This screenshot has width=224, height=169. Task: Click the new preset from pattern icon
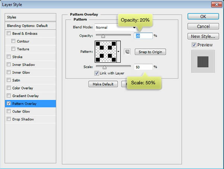pos(127,52)
